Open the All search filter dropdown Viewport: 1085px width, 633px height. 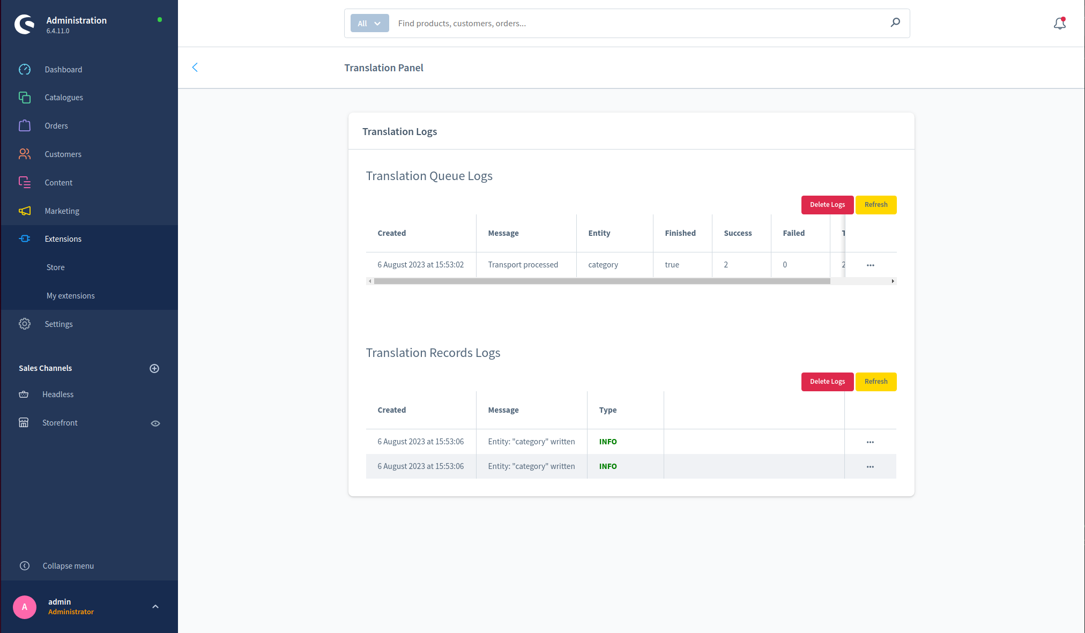point(369,23)
